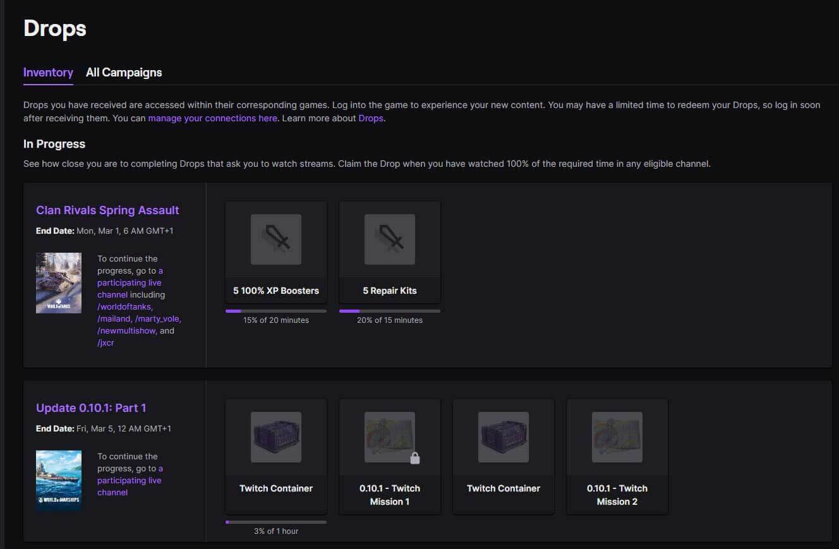Go to a participating live channel for Update 0.10.1

tap(130, 481)
